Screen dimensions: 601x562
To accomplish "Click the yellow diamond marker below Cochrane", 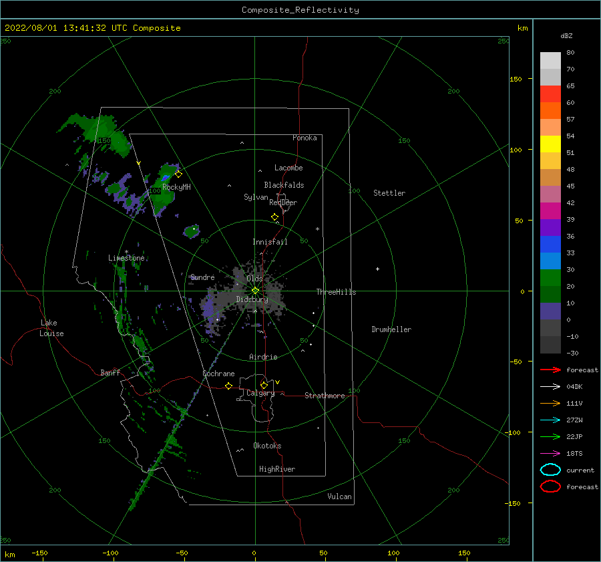I will point(228,386).
